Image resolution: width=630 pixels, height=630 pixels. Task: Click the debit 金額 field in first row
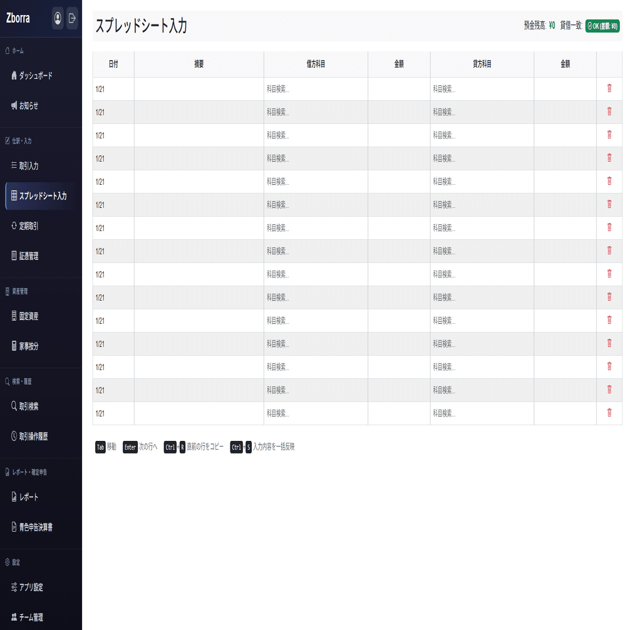(x=399, y=89)
